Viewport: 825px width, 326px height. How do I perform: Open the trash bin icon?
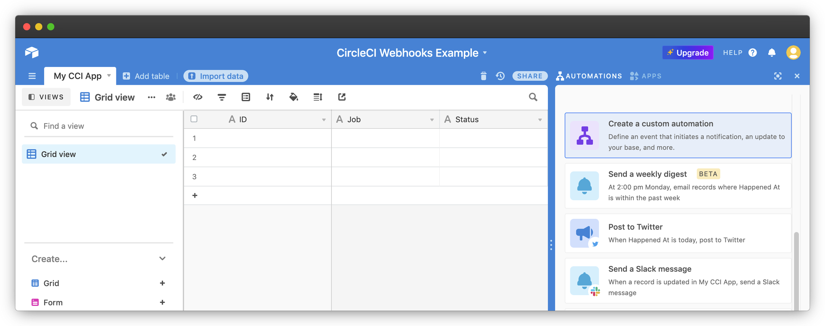484,76
